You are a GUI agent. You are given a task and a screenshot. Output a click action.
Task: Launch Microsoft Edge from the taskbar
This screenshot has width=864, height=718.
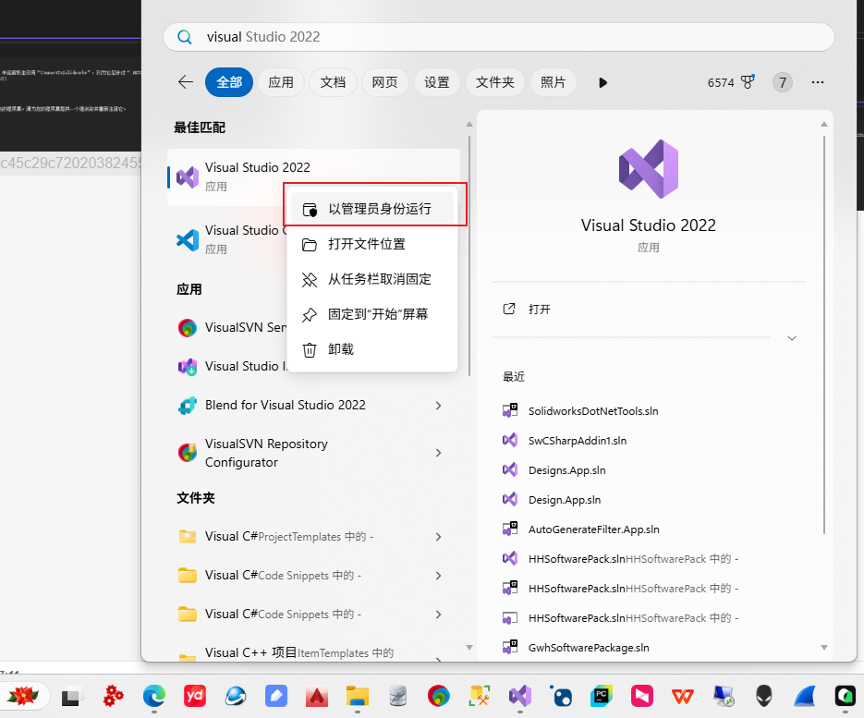(154, 697)
